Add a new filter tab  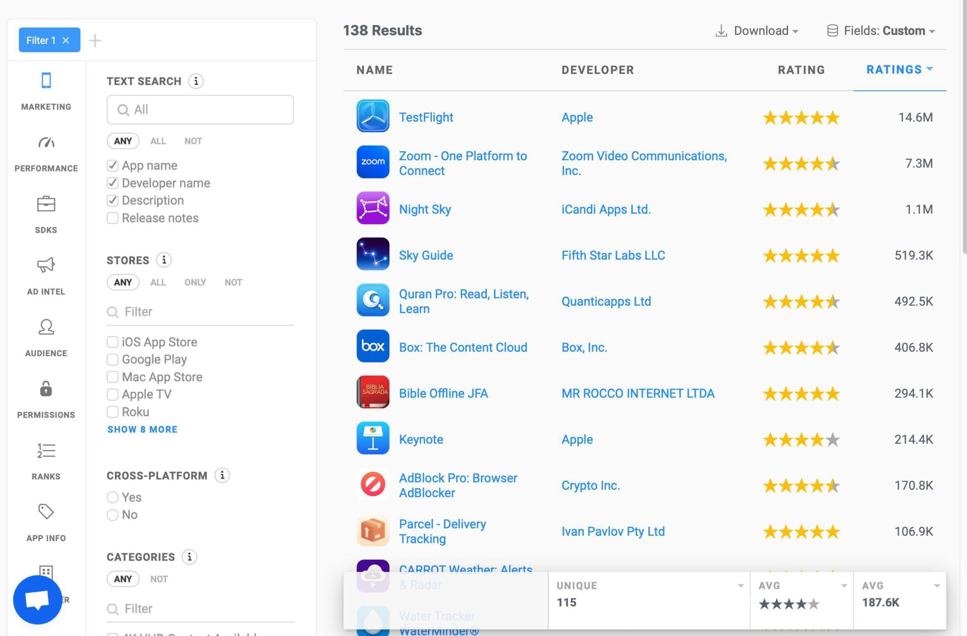(x=95, y=41)
